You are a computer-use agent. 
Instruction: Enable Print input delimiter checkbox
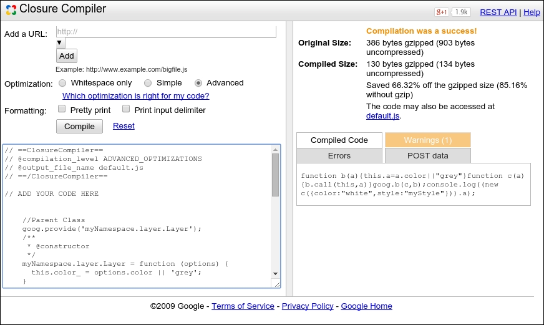coord(126,110)
